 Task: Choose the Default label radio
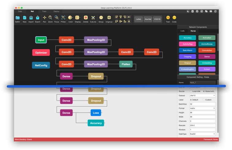191,100
